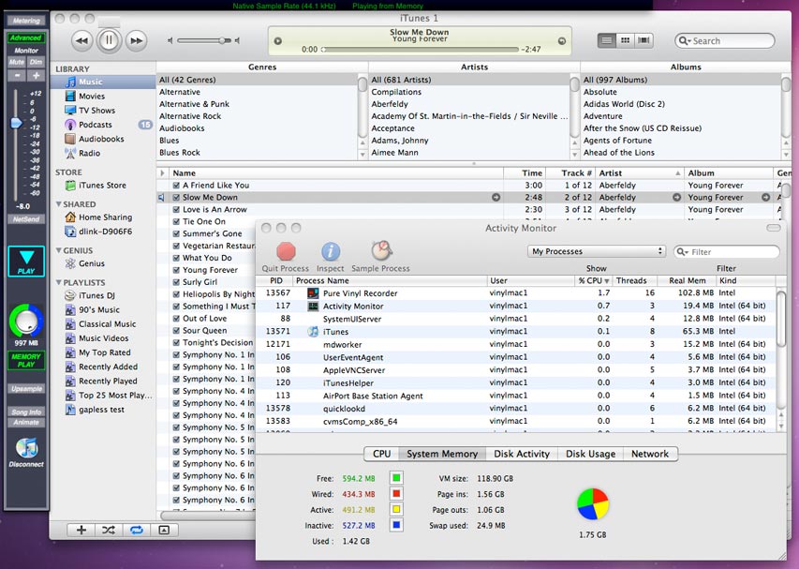Click the Quit Process stop icon
This screenshot has height=569, width=799.
point(286,251)
